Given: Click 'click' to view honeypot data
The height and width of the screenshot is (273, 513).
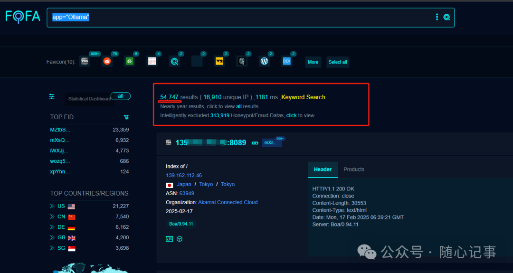Looking at the screenshot, I should [292, 115].
